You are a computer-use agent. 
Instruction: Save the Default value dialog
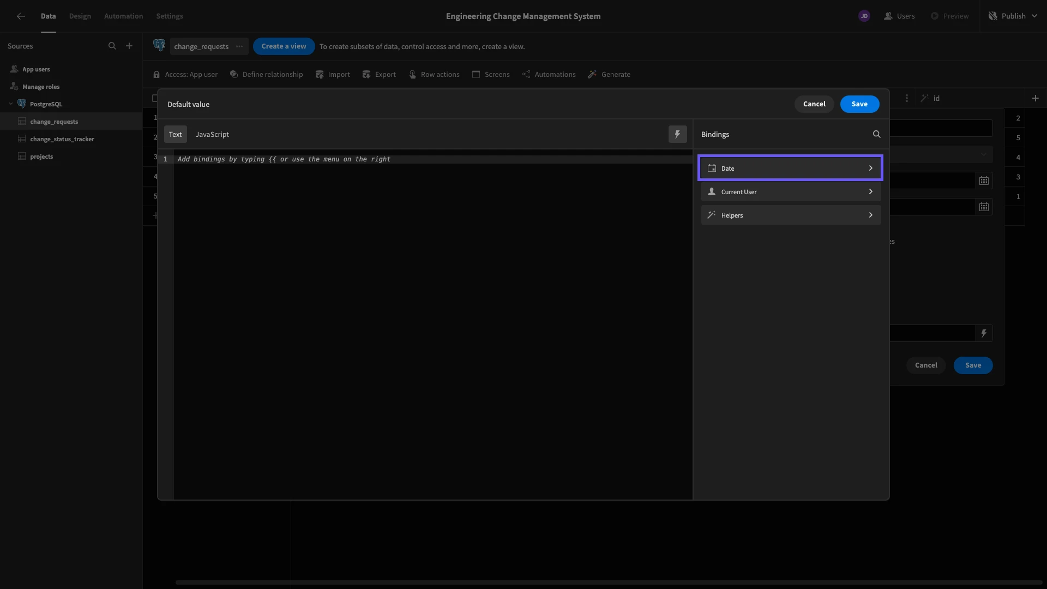(859, 104)
